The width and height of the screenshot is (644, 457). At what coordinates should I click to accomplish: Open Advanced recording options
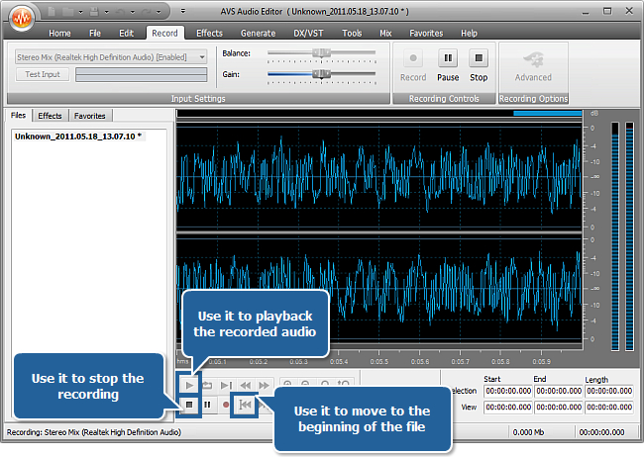pyautogui.click(x=533, y=65)
